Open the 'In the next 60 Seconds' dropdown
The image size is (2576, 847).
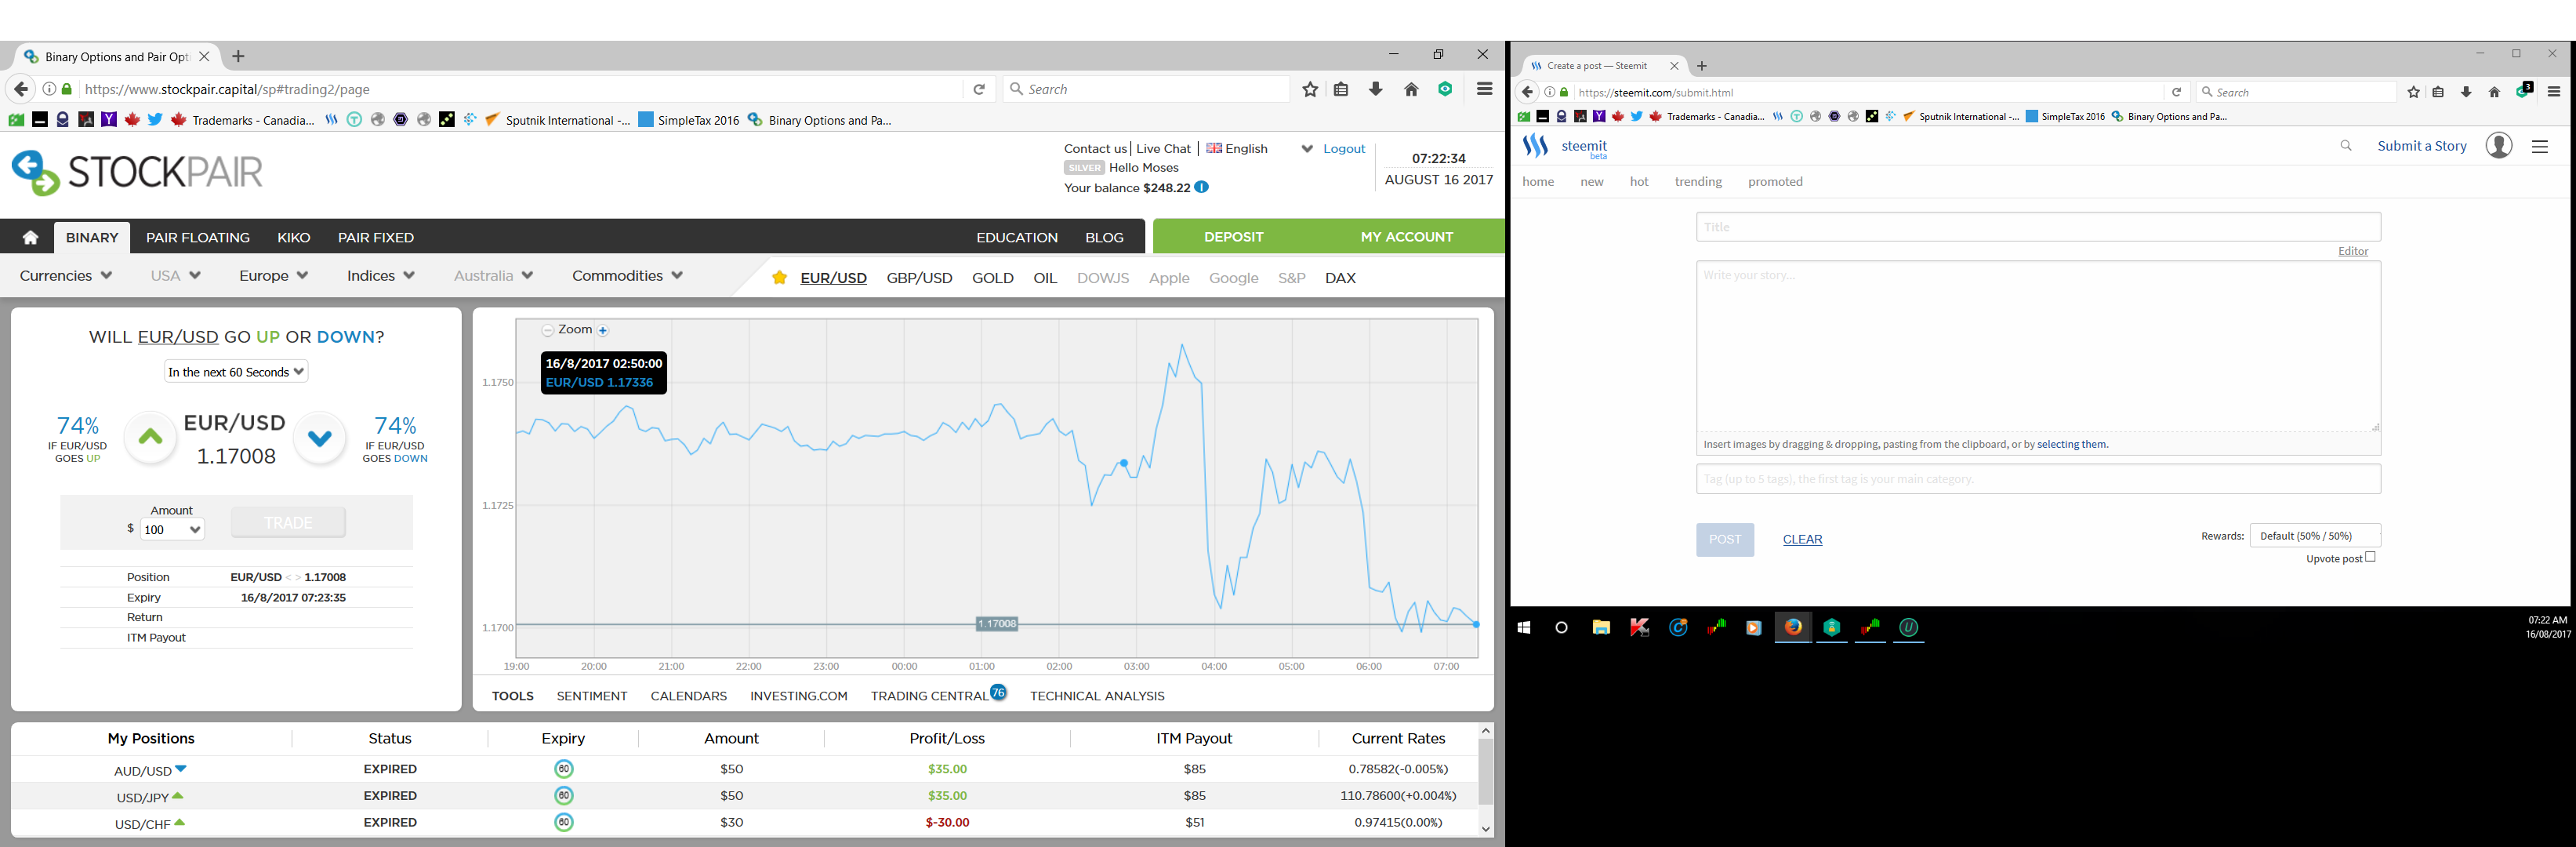236,372
